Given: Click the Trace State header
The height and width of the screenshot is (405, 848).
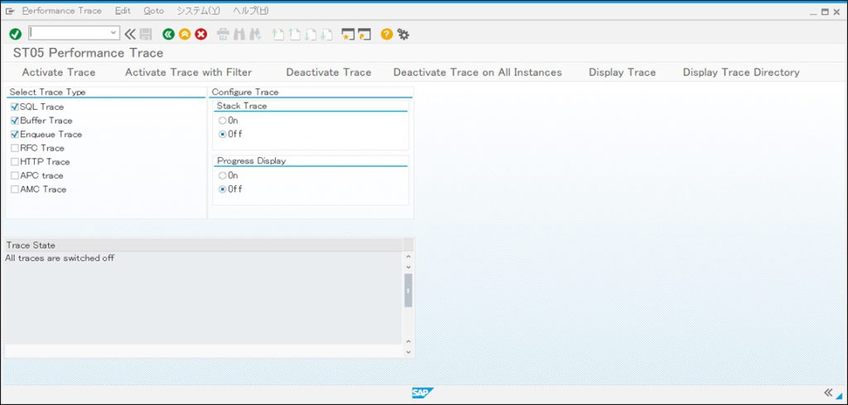Looking at the screenshot, I should coord(204,245).
